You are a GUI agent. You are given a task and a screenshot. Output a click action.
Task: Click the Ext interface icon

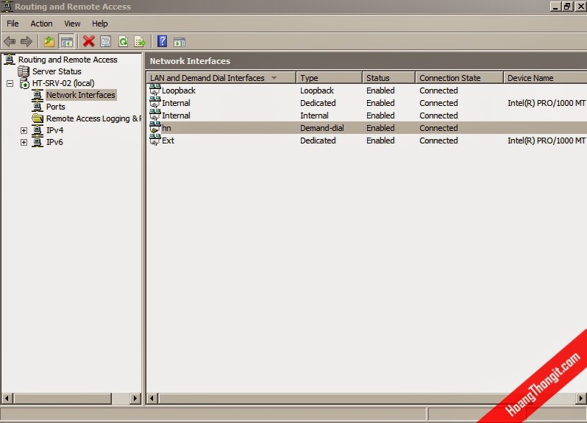(154, 140)
